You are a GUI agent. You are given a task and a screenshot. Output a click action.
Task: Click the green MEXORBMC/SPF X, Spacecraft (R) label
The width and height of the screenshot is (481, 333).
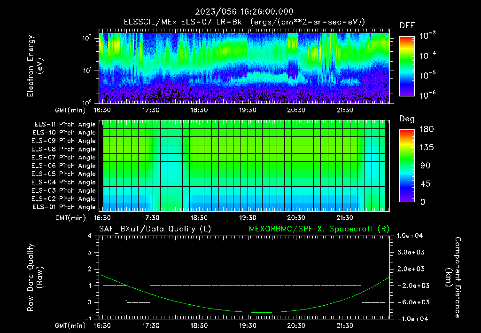[x=319, y=229]
